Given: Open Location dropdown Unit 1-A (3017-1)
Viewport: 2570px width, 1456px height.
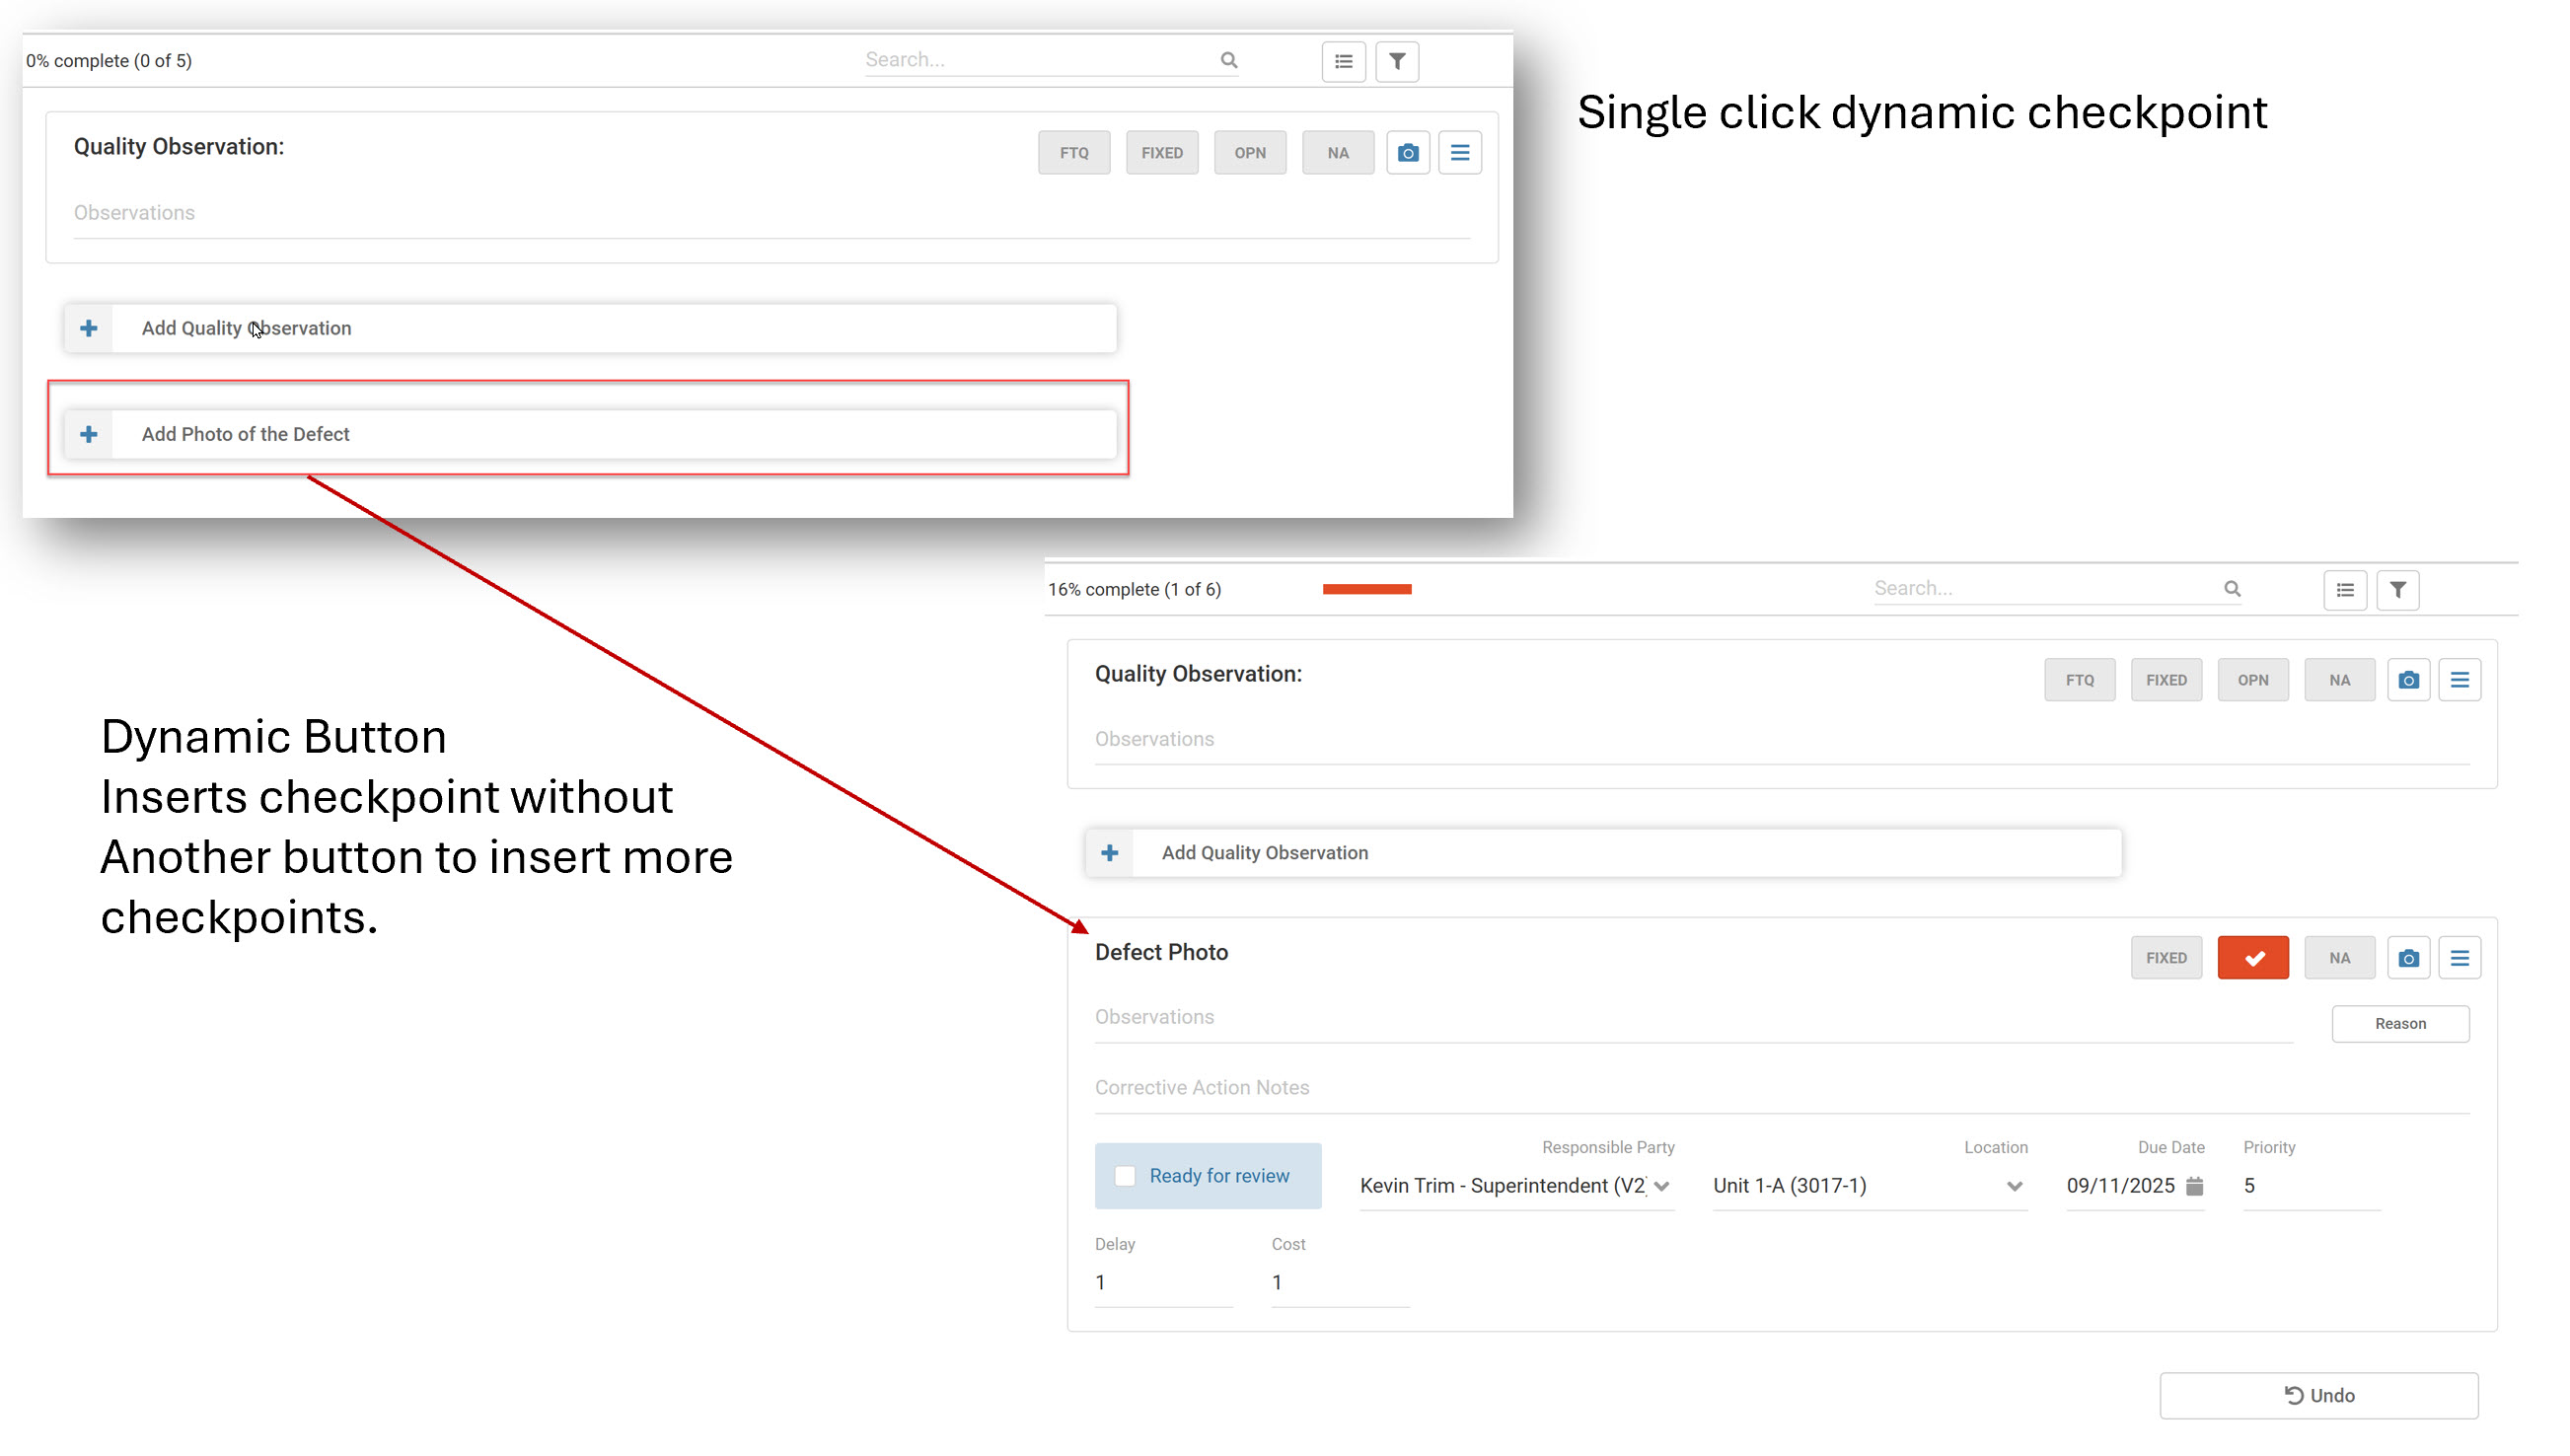Looking at the screenshot, I should 1870,1186.
